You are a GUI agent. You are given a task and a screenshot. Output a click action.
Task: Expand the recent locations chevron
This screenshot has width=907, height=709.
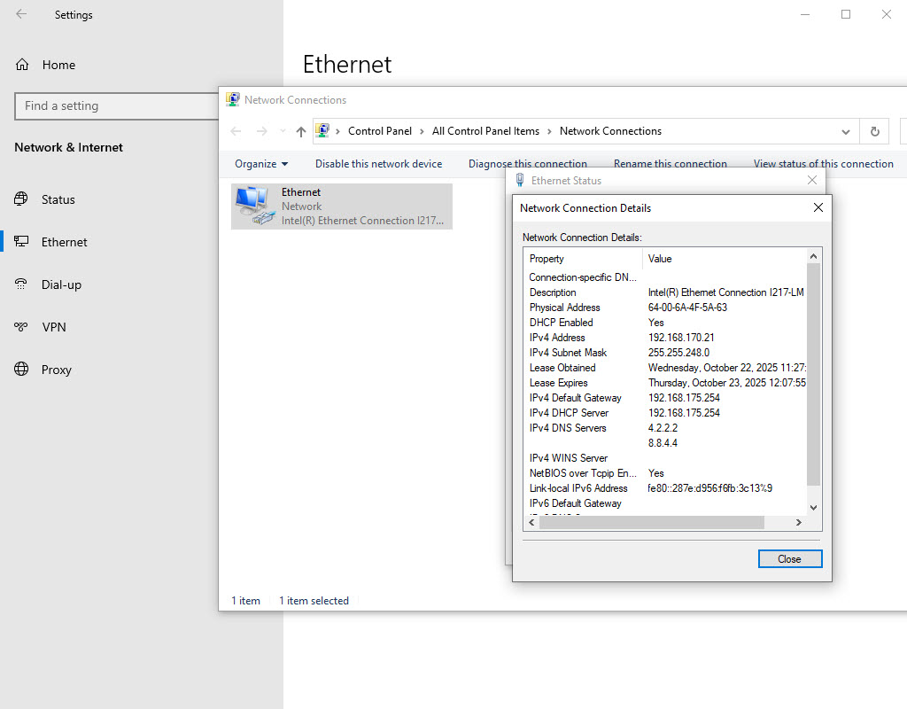(283, 131)
